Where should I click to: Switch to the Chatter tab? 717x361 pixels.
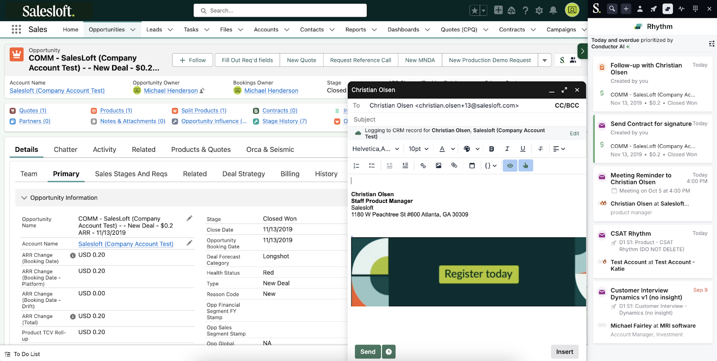pos(65,150)
